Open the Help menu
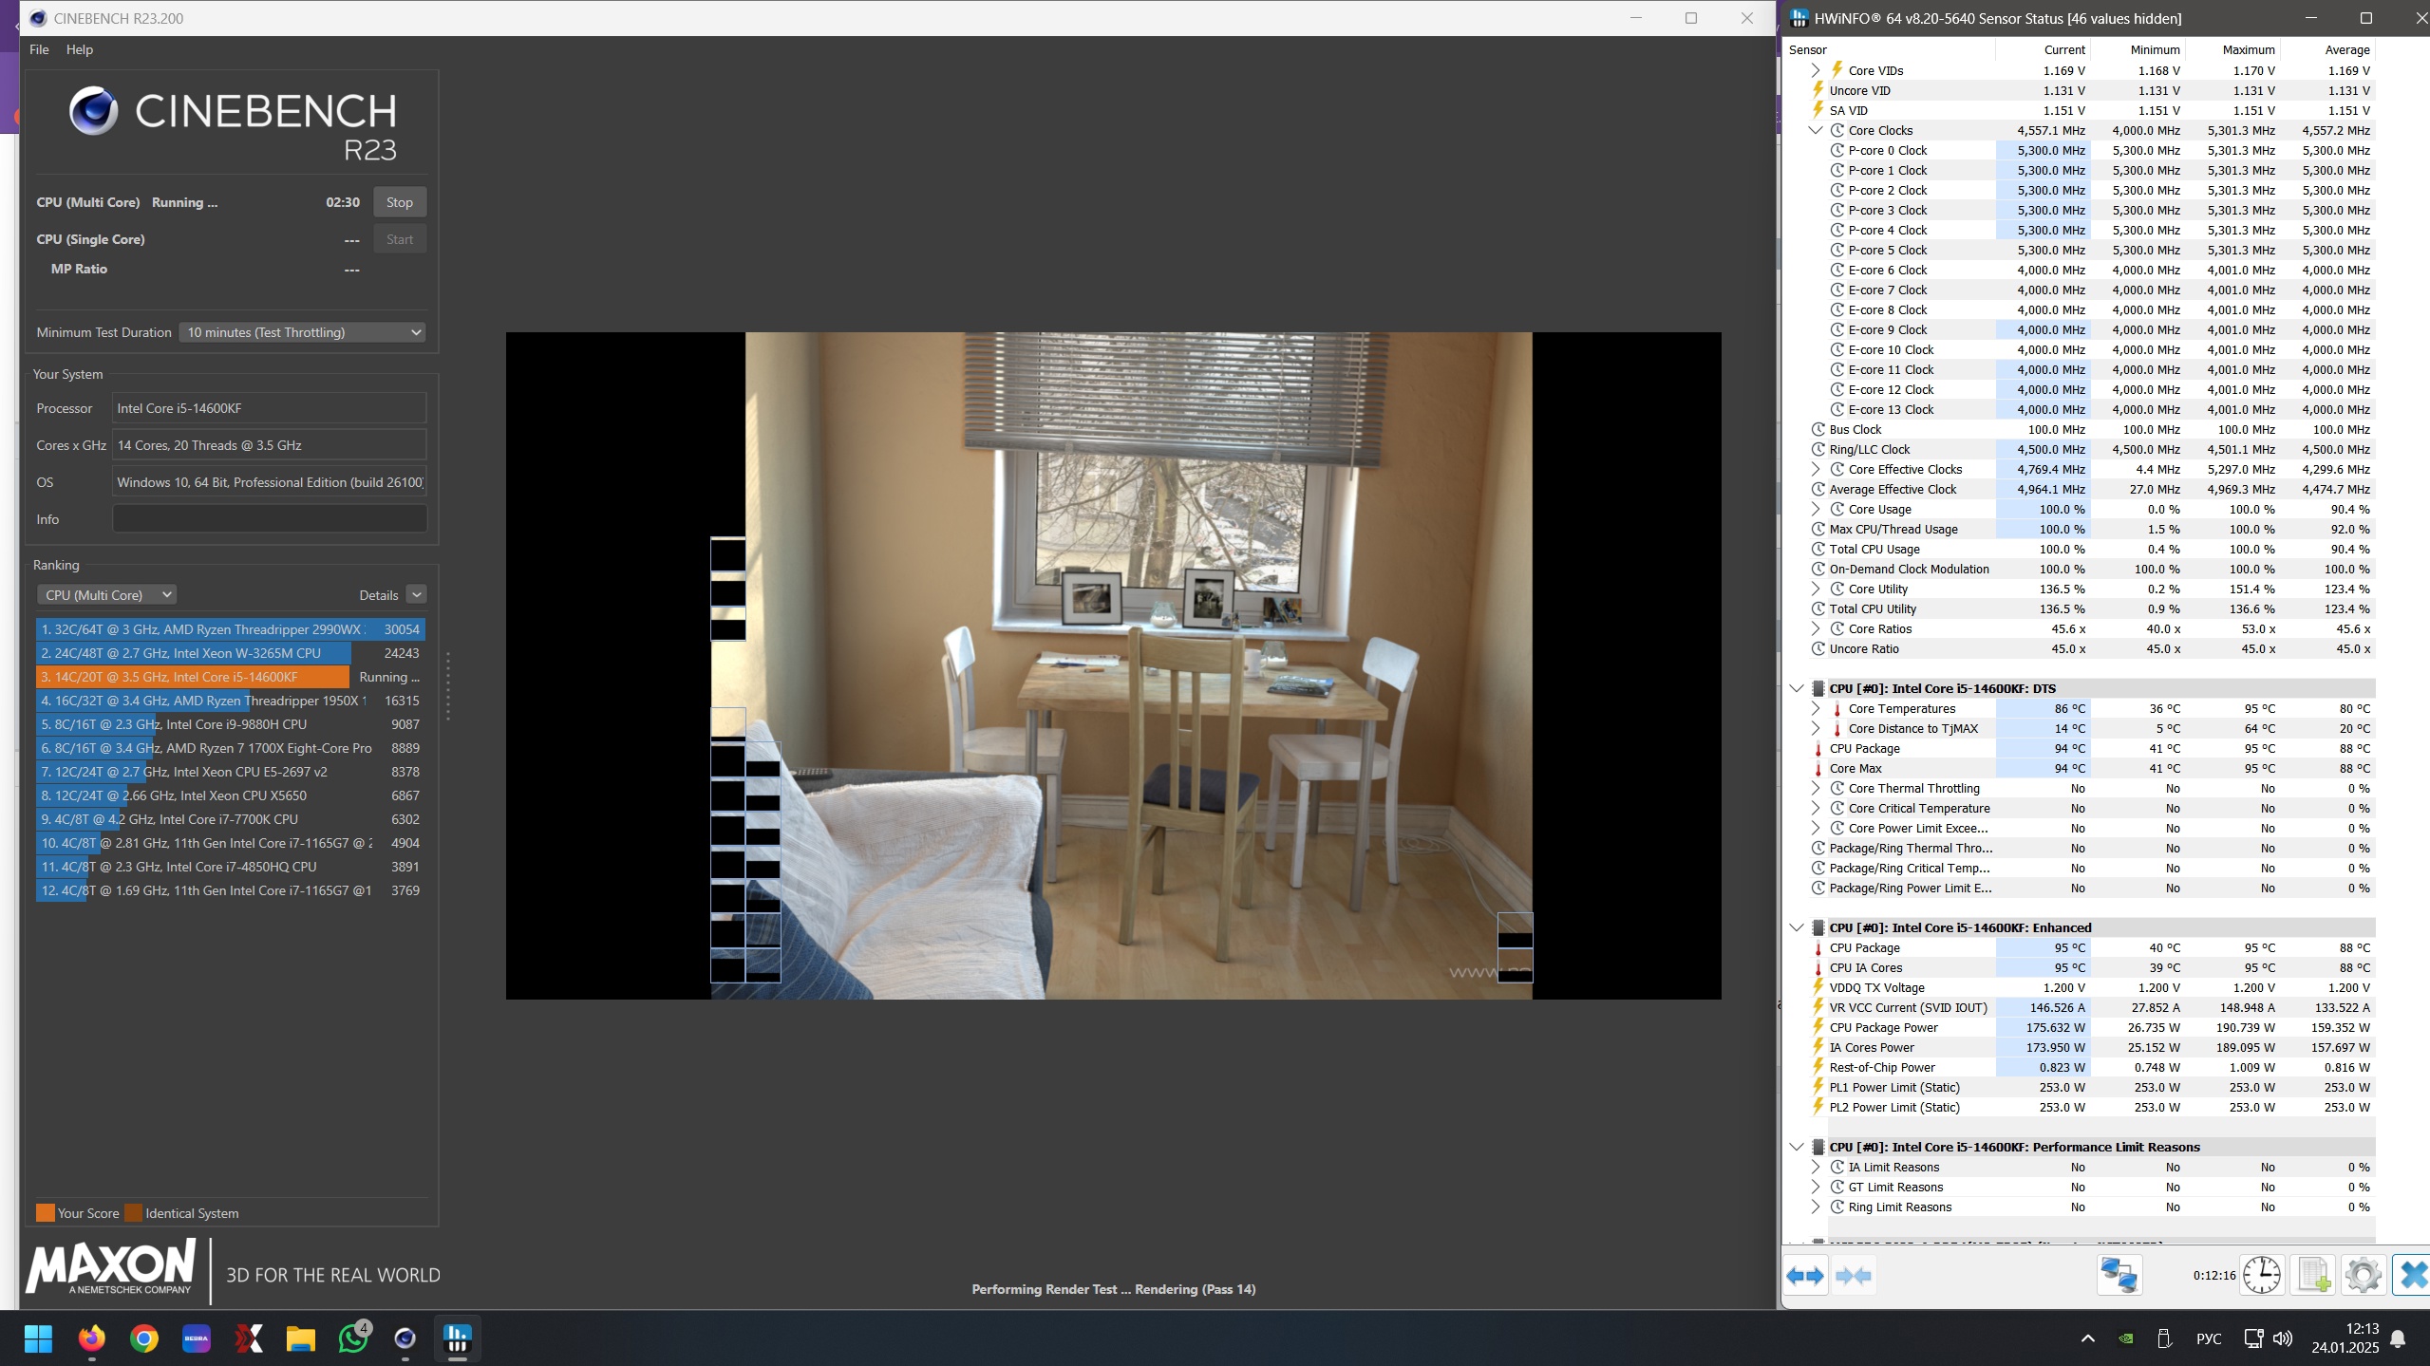2430x1366 pixels. point(79,49)
